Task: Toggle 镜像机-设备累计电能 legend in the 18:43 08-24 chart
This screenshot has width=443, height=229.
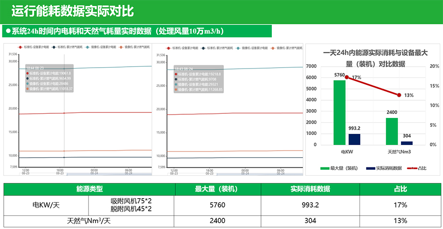Action: pyautogui.click(x=252, y=48)
